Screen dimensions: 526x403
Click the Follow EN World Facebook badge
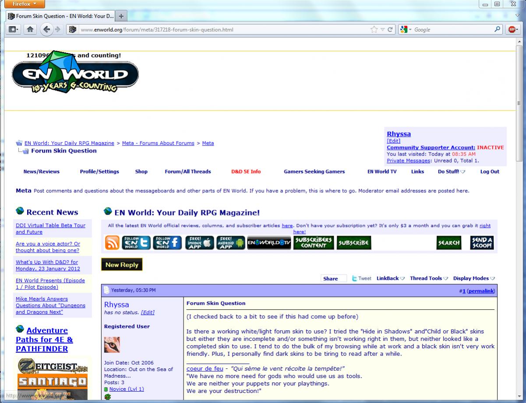tap(167, 243)
